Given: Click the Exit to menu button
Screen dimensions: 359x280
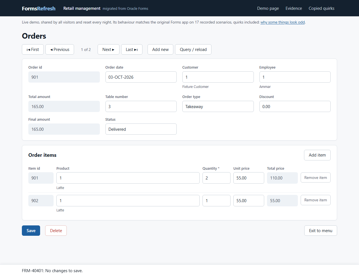Looking at the screenshot, I should tap(321, 231).
